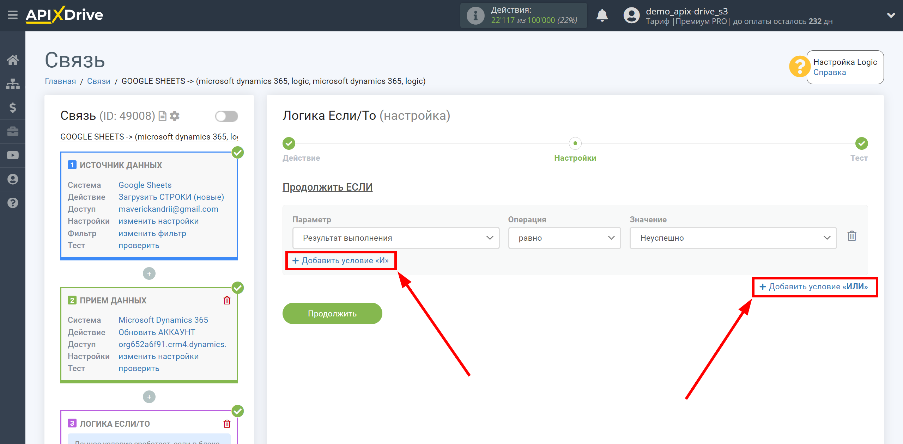Toggle the connection on/off switch
This screenshot has height=444, width=903.
tap(226, 116)
